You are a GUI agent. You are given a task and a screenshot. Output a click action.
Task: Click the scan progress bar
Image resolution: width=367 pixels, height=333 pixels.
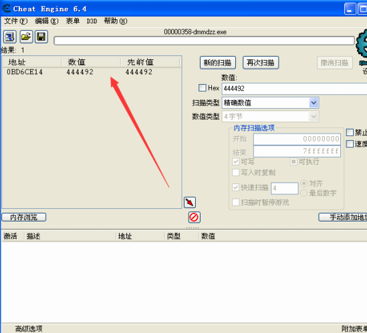204,41
